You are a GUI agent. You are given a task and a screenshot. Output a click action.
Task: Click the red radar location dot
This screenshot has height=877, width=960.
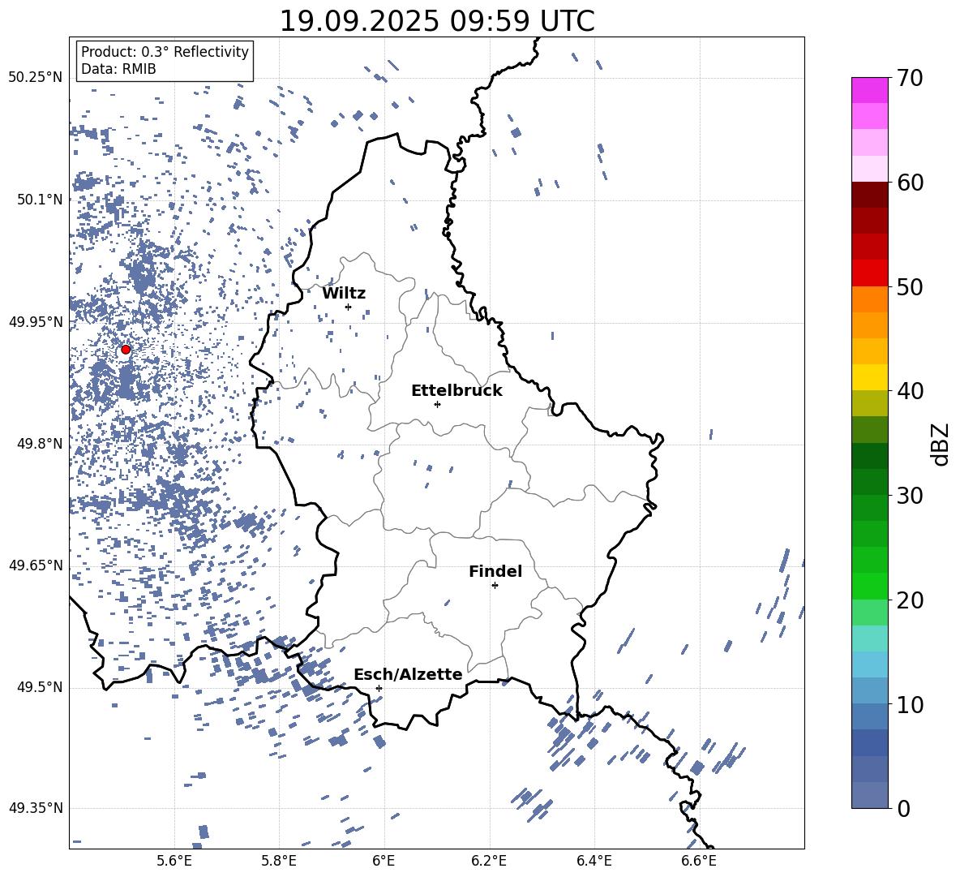coord(126,349)
